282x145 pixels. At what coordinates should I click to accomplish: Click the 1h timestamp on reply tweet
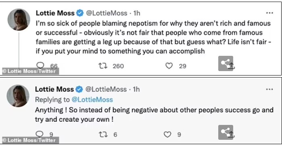tap(136, 89)
